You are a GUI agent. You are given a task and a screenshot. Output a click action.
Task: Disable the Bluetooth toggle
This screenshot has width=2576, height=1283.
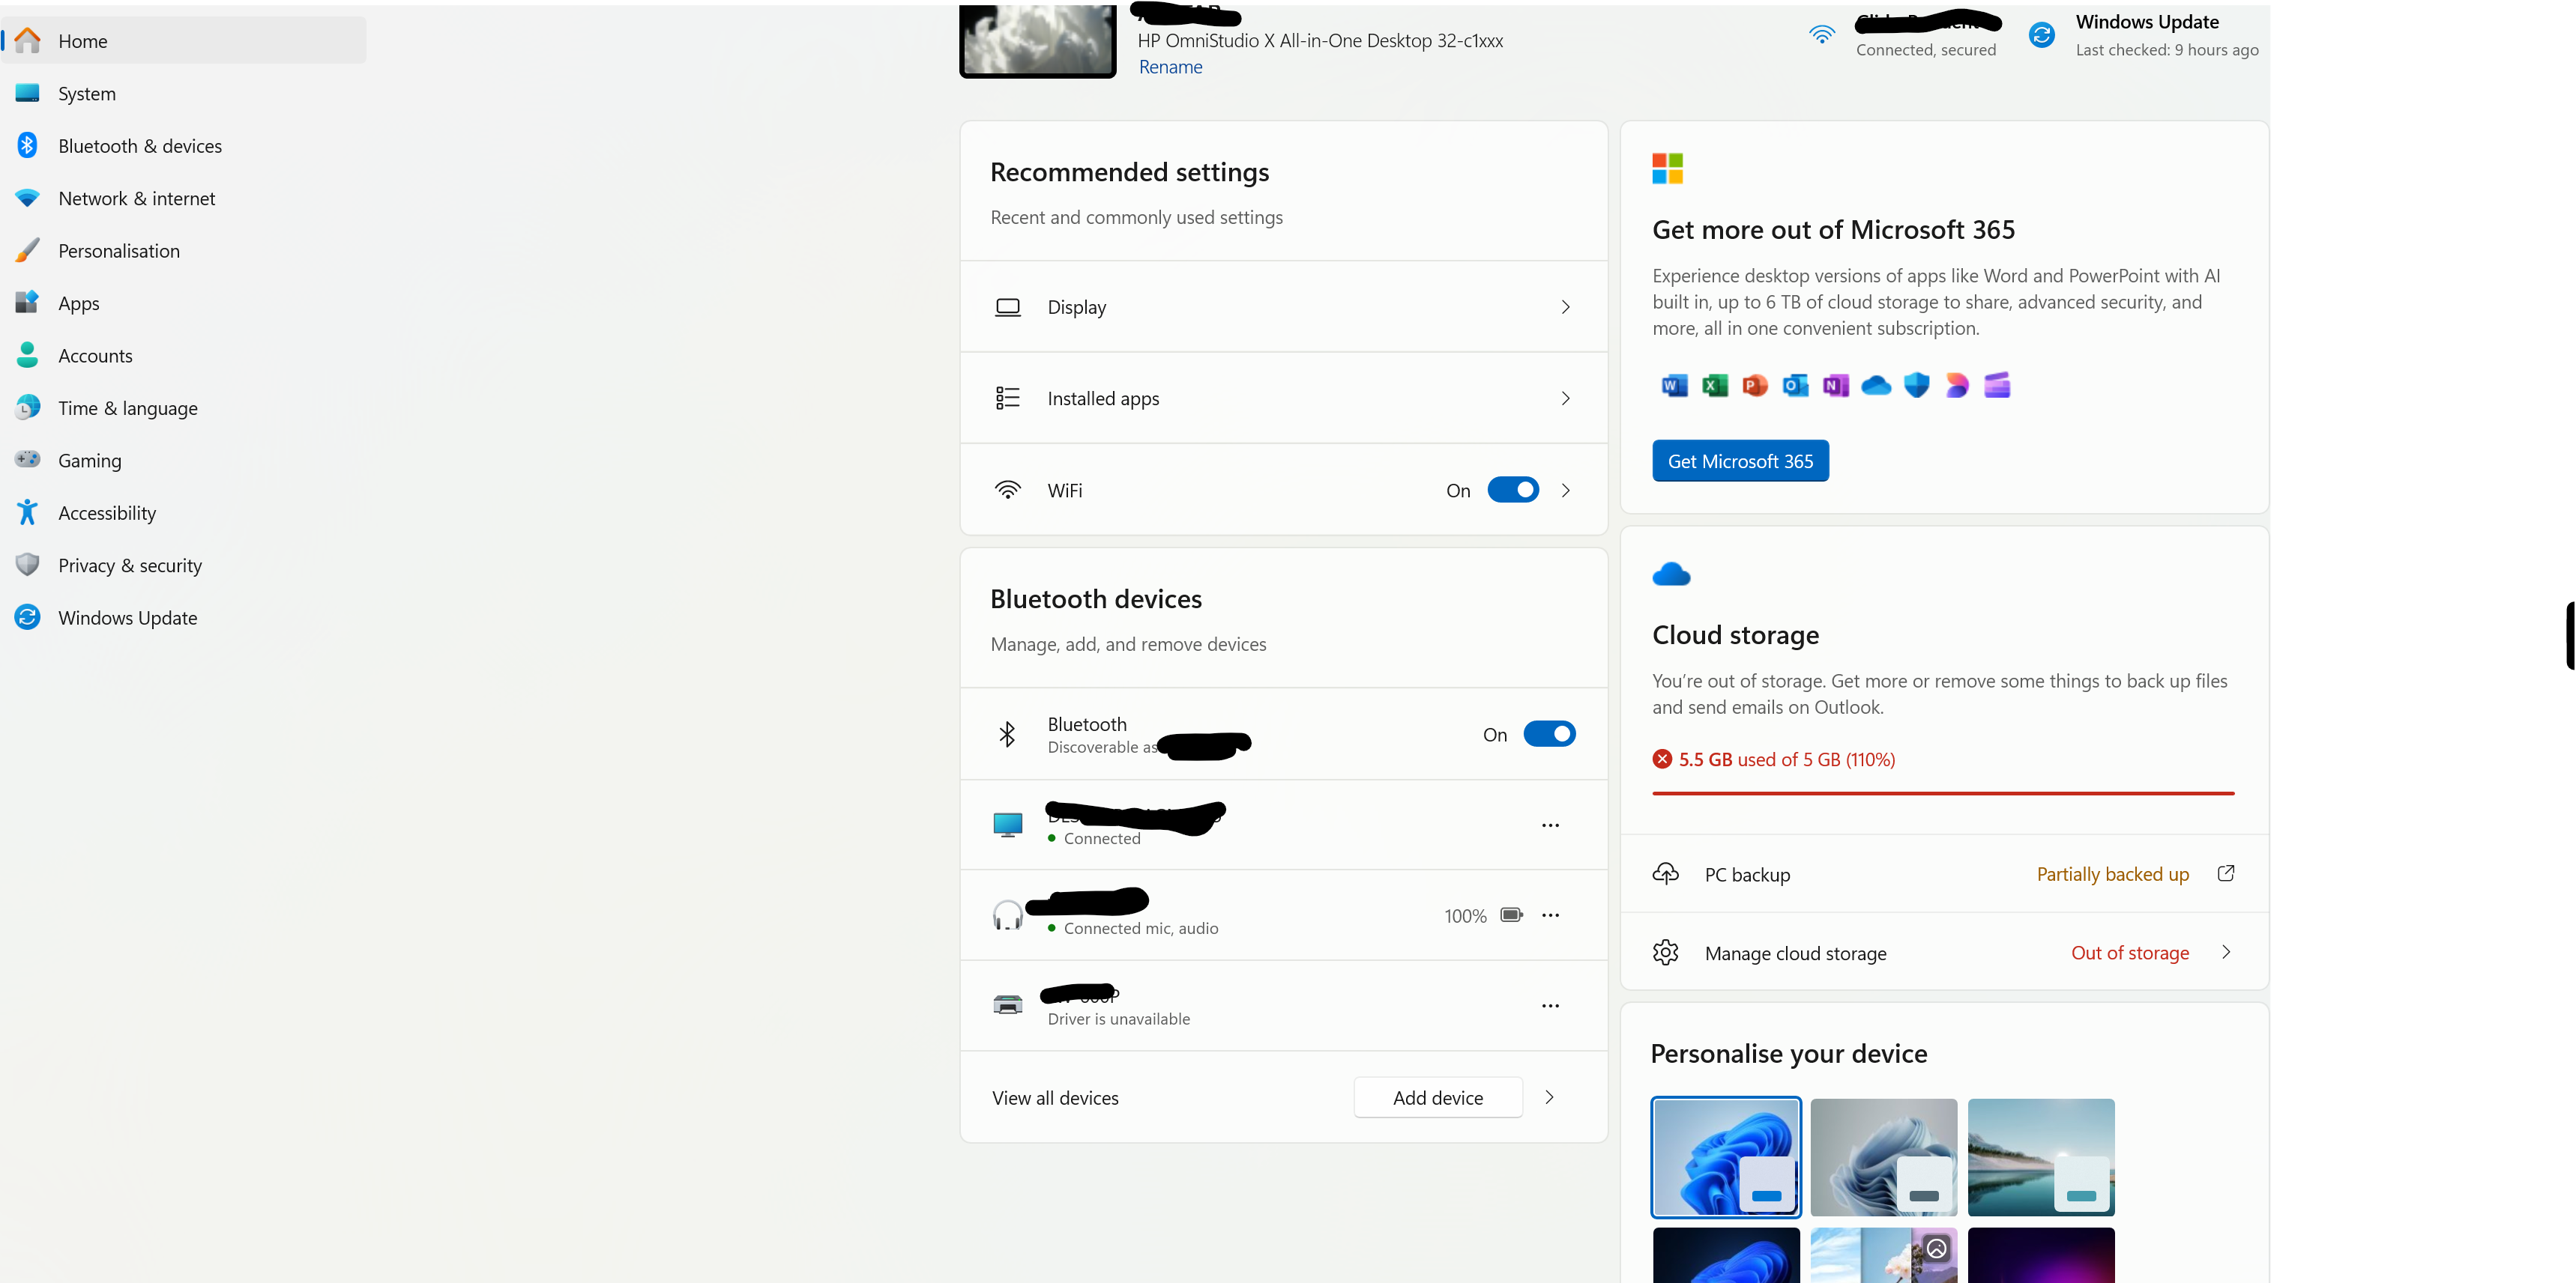pos(1550,733)
